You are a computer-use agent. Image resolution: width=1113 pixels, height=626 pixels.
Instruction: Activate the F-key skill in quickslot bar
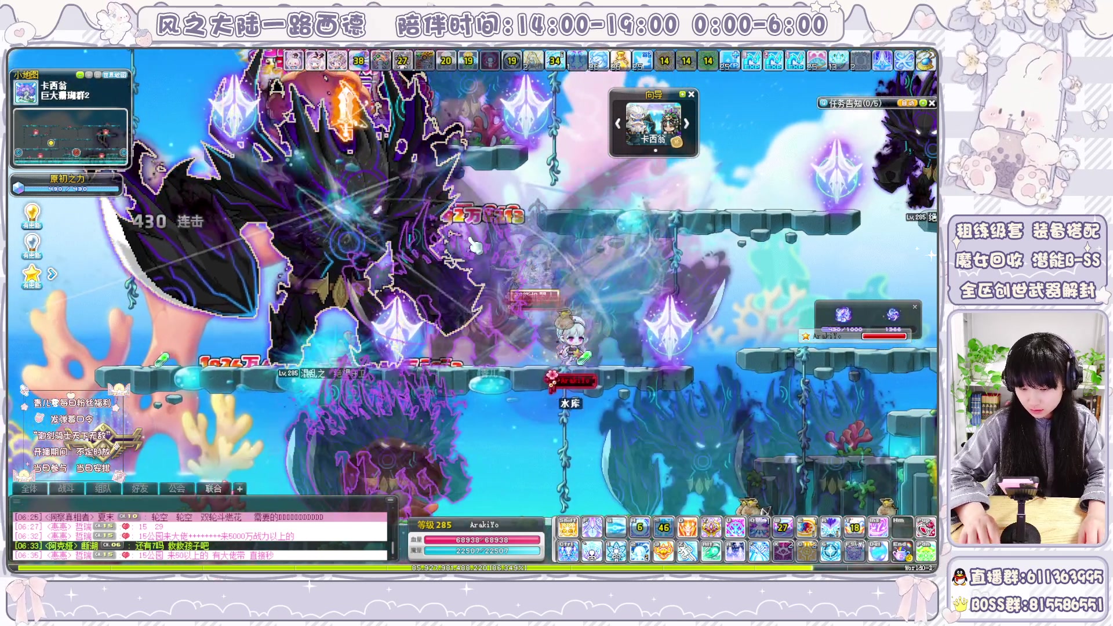tap(591, 527)
